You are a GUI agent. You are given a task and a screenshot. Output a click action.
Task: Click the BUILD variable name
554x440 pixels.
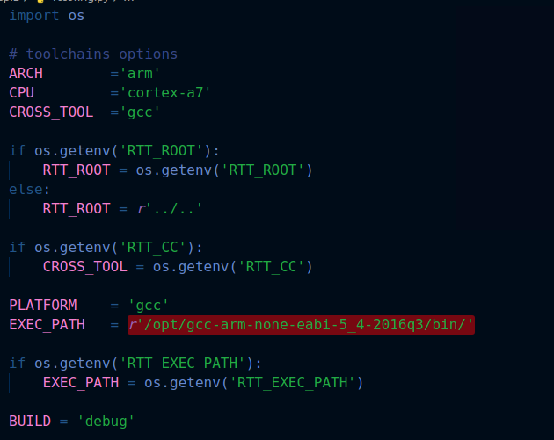[30, 421]
